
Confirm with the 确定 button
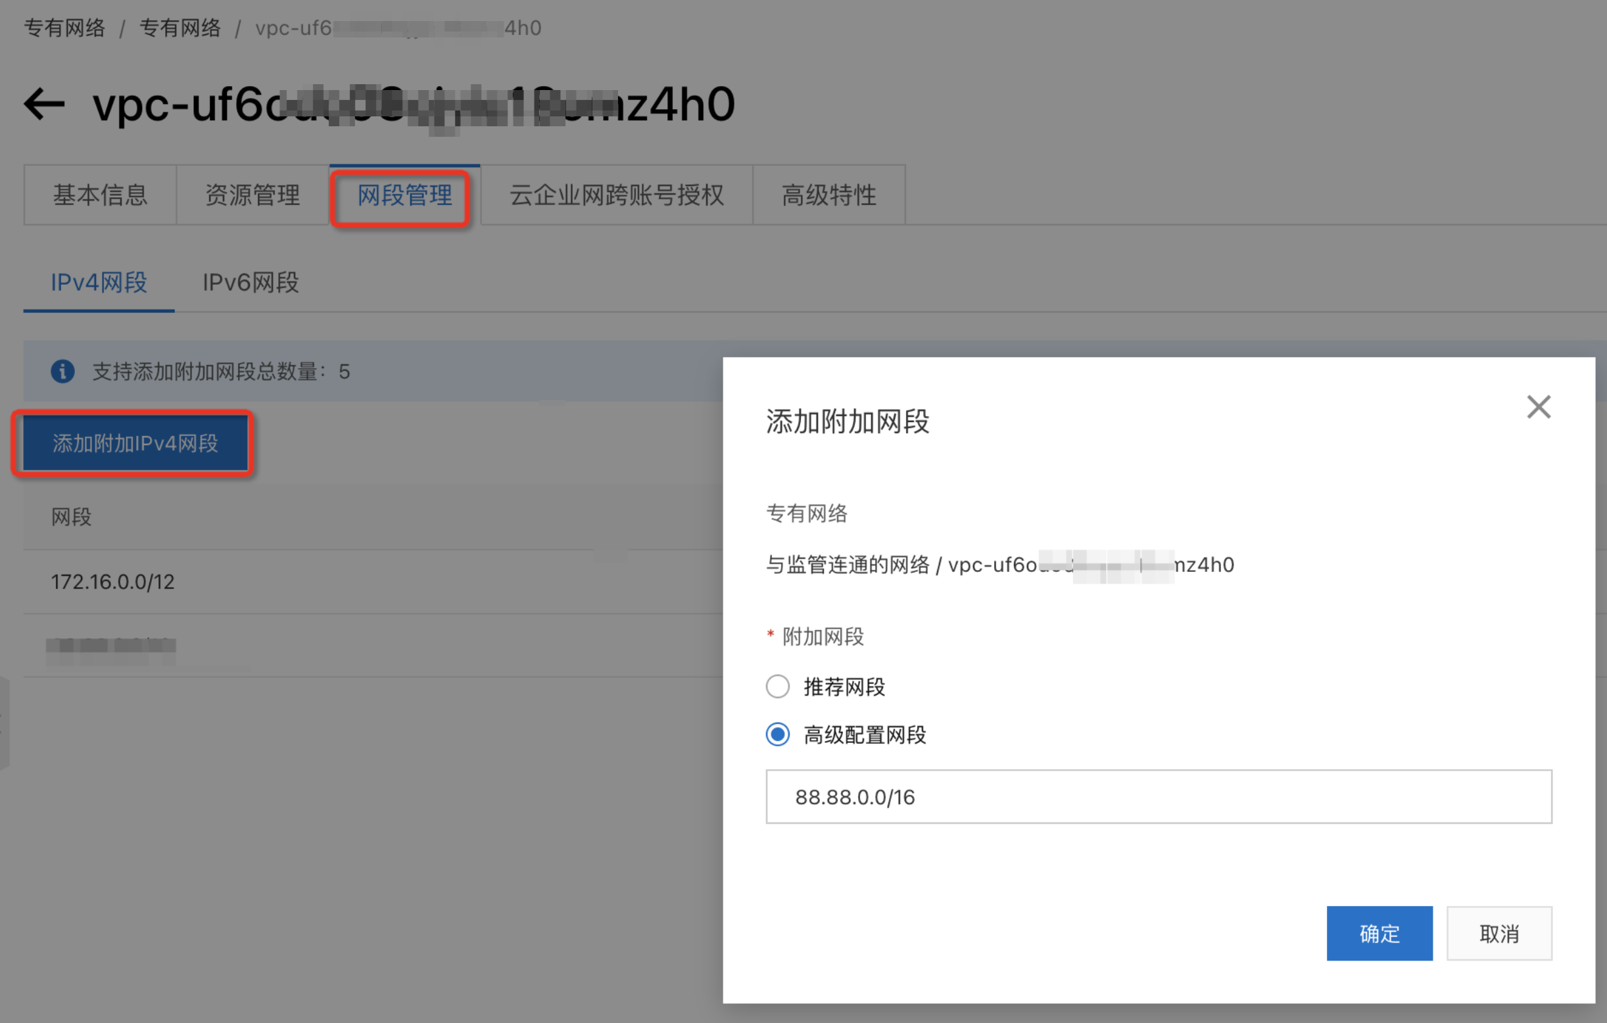tap(1379, 933)
